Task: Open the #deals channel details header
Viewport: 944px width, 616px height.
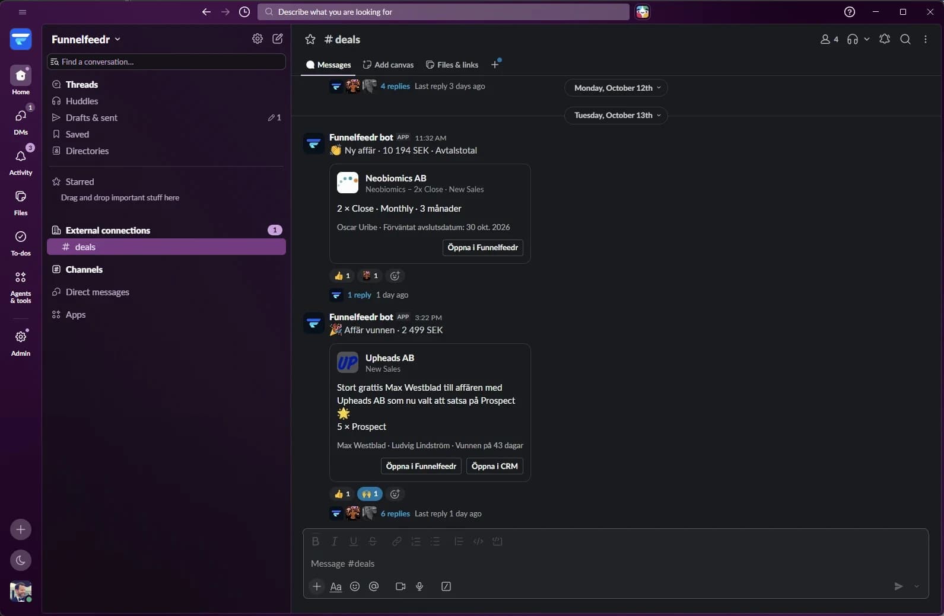Action: coord(342,39)
